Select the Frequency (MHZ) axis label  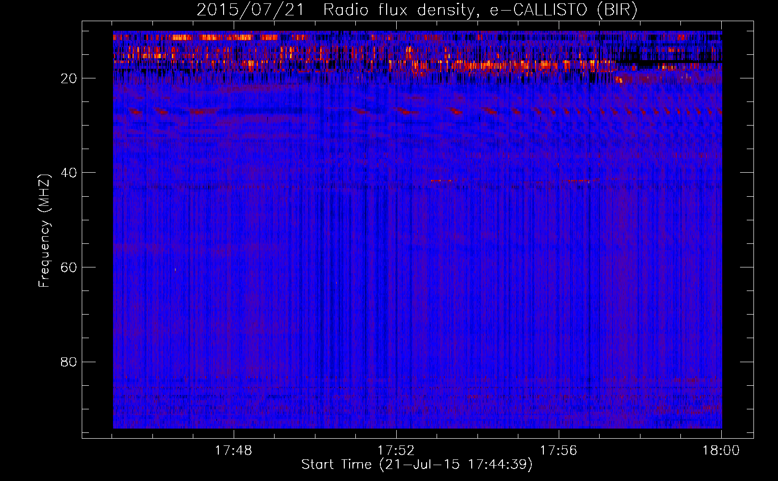44,231
